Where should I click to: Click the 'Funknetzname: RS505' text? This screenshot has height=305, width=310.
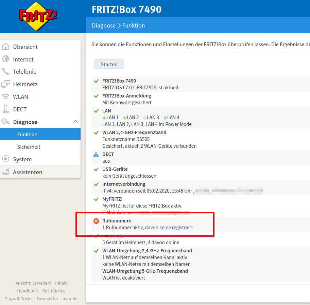click(x=126, y=139)
